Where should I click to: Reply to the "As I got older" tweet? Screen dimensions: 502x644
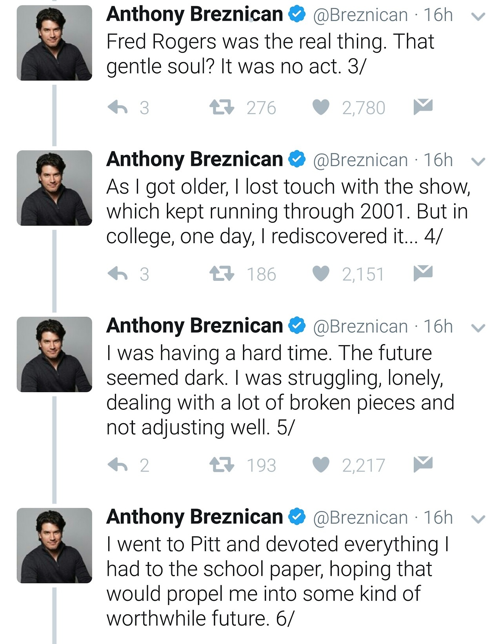coord(118,274)
